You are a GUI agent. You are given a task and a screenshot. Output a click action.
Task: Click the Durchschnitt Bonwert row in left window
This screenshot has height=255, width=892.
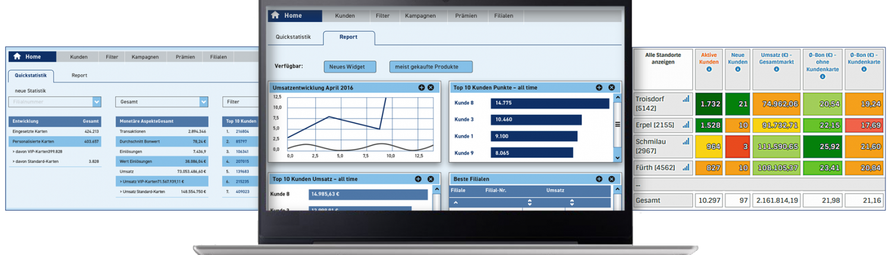(x=162, y=142)
